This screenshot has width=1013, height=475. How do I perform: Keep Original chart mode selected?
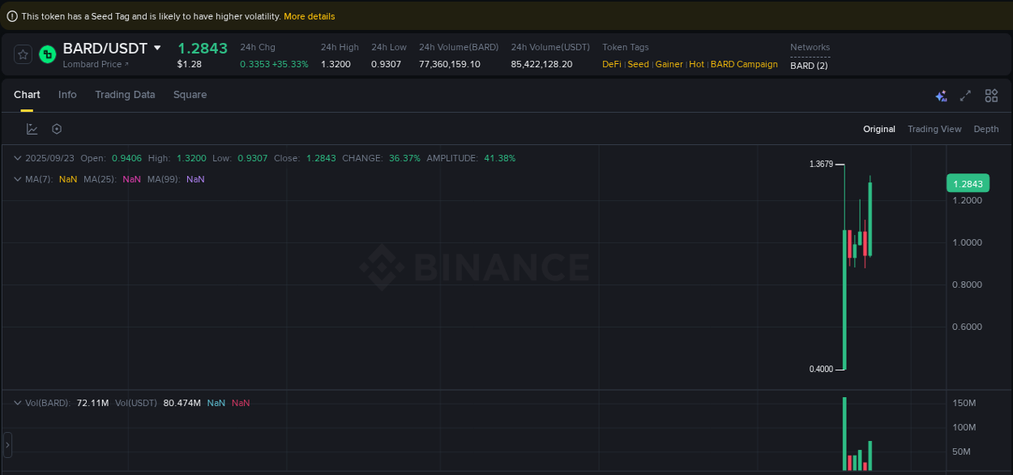(879, 129)
